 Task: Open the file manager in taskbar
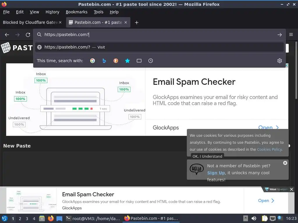pos(42,218)
